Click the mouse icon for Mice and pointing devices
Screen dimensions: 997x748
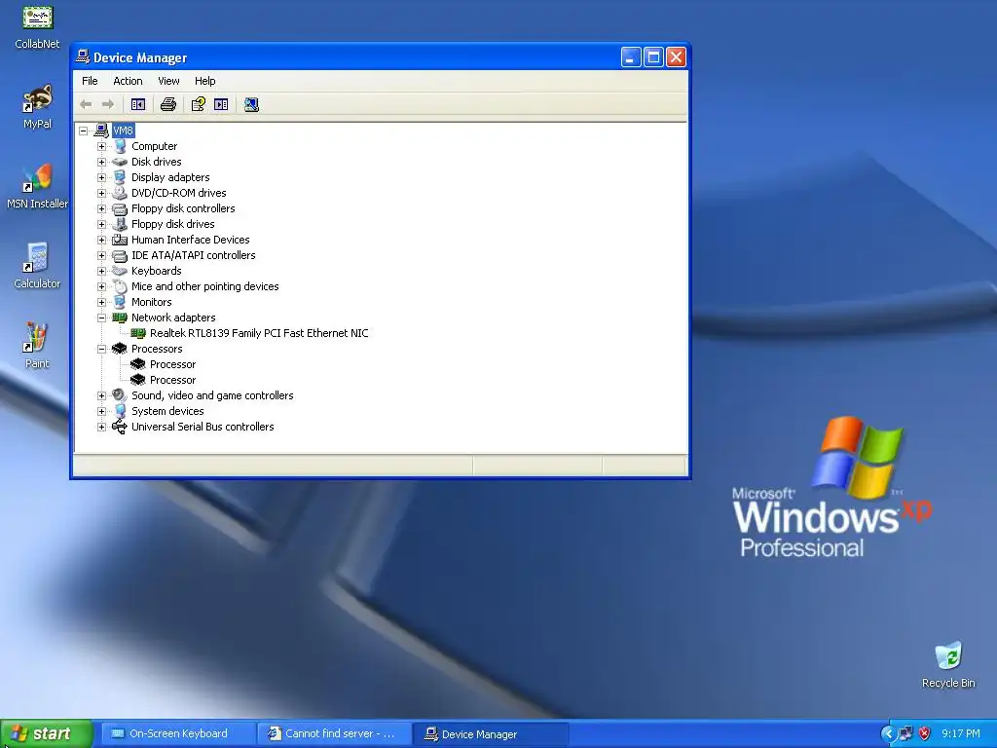(x=120, y=286)
